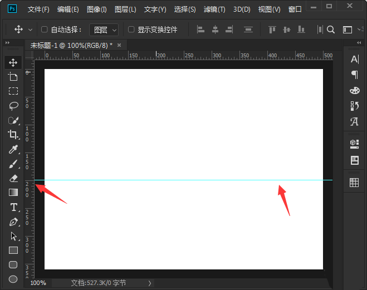Open the 窗口 menu
This screenshot has height=290, width=367.
(295, 9)
